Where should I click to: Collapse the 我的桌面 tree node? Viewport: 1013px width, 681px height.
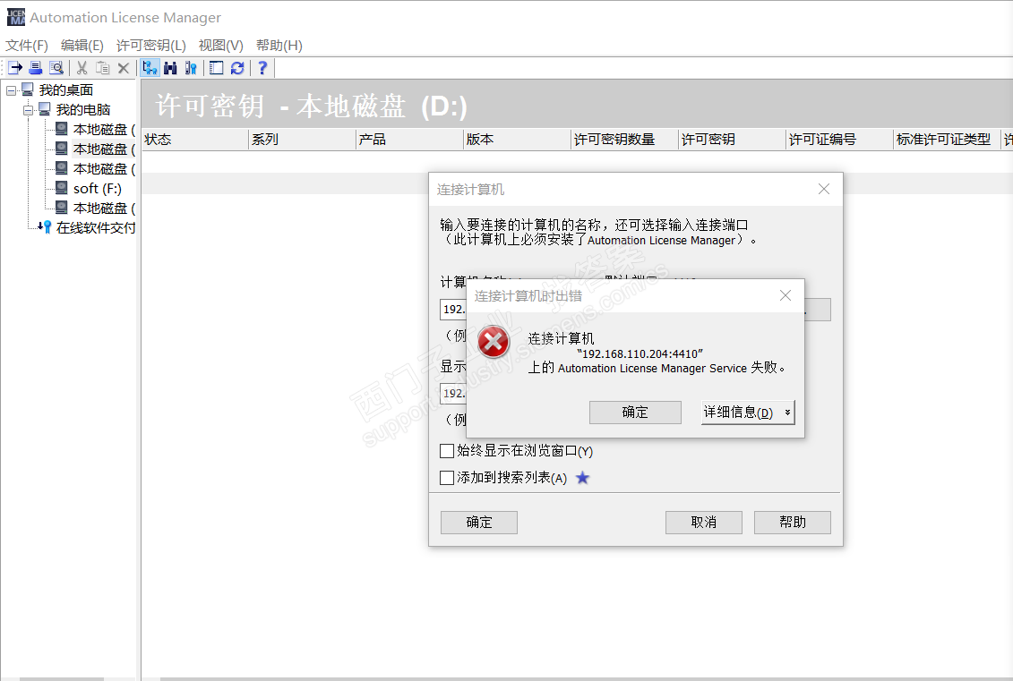click(x=12, y=90)
